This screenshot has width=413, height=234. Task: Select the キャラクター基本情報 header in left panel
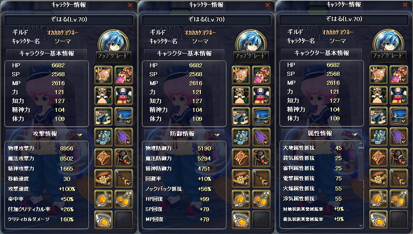point(47,54)
